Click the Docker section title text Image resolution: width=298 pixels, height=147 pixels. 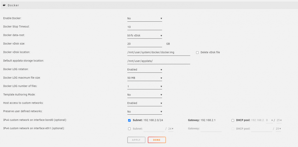point(13,5)
